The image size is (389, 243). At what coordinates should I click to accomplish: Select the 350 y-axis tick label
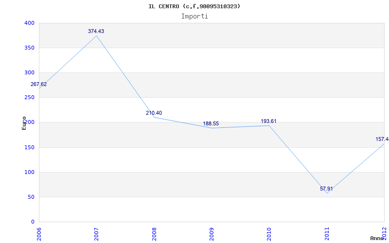29,48
